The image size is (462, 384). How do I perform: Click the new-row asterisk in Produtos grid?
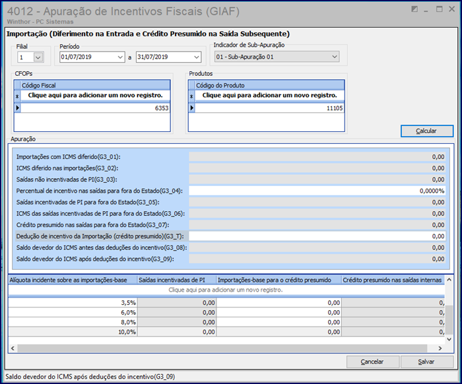point(191,96)
